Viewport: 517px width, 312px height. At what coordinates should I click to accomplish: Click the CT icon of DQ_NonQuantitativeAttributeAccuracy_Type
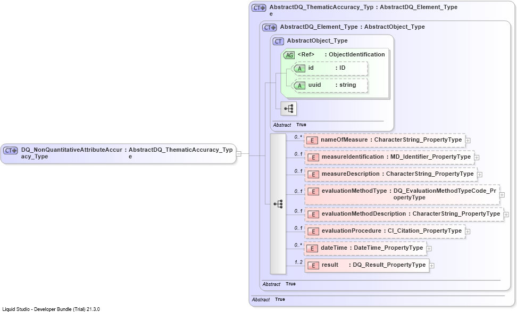coord(10,151)
